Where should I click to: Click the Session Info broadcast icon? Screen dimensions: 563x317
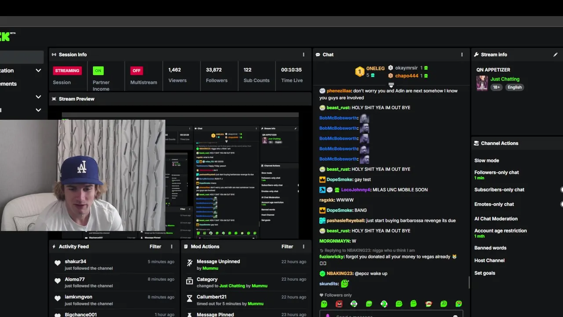tap(54, 55)
